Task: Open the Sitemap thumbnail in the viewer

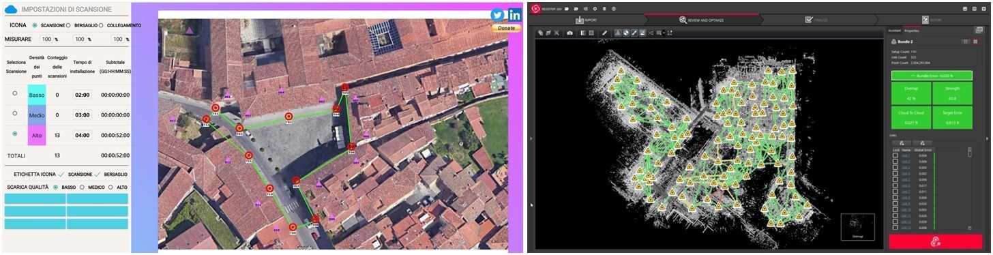Action: coord(857,226)
